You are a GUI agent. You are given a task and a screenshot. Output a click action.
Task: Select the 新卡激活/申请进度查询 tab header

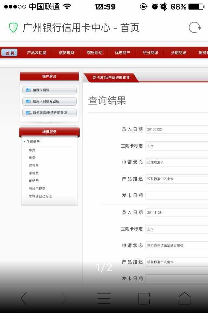click(111, 78)
